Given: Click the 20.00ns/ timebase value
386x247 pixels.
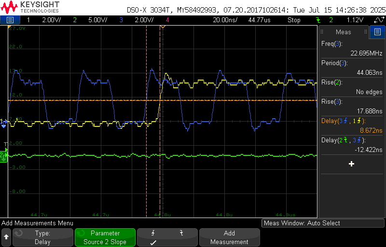Looking at the screenshot, I should [225, 20].
